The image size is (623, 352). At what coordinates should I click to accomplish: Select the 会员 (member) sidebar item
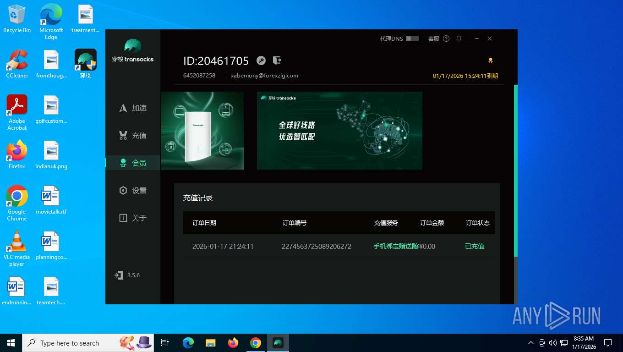[133, 163]
